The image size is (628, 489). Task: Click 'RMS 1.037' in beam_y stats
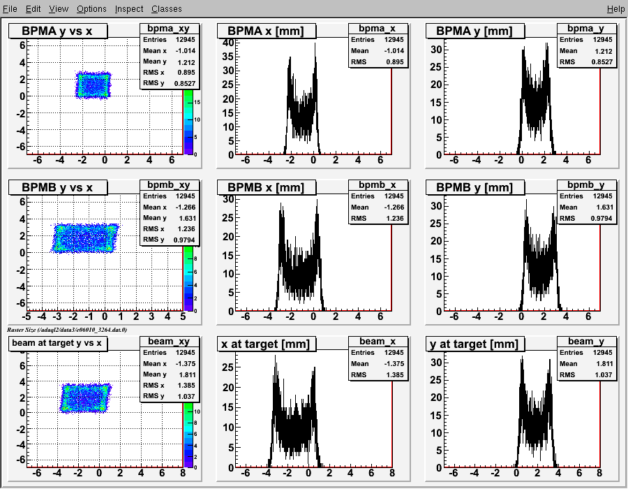(586, 374)
